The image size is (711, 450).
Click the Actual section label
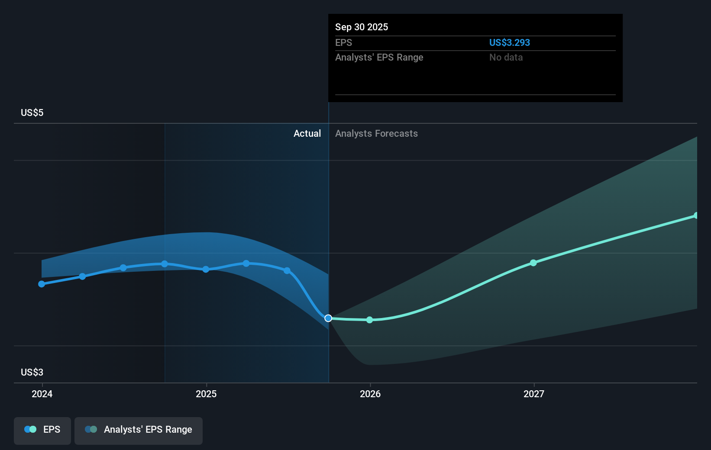click(307, 133)
